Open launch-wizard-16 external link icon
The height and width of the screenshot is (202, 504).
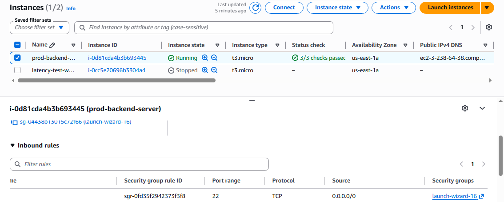[481, 196]
